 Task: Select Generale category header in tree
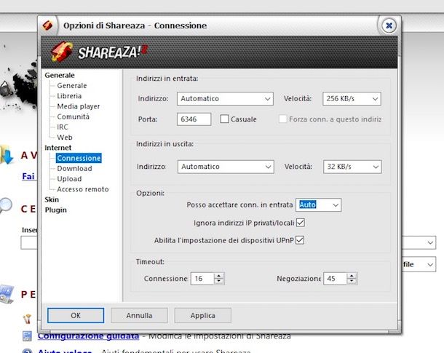coord(60,75)
